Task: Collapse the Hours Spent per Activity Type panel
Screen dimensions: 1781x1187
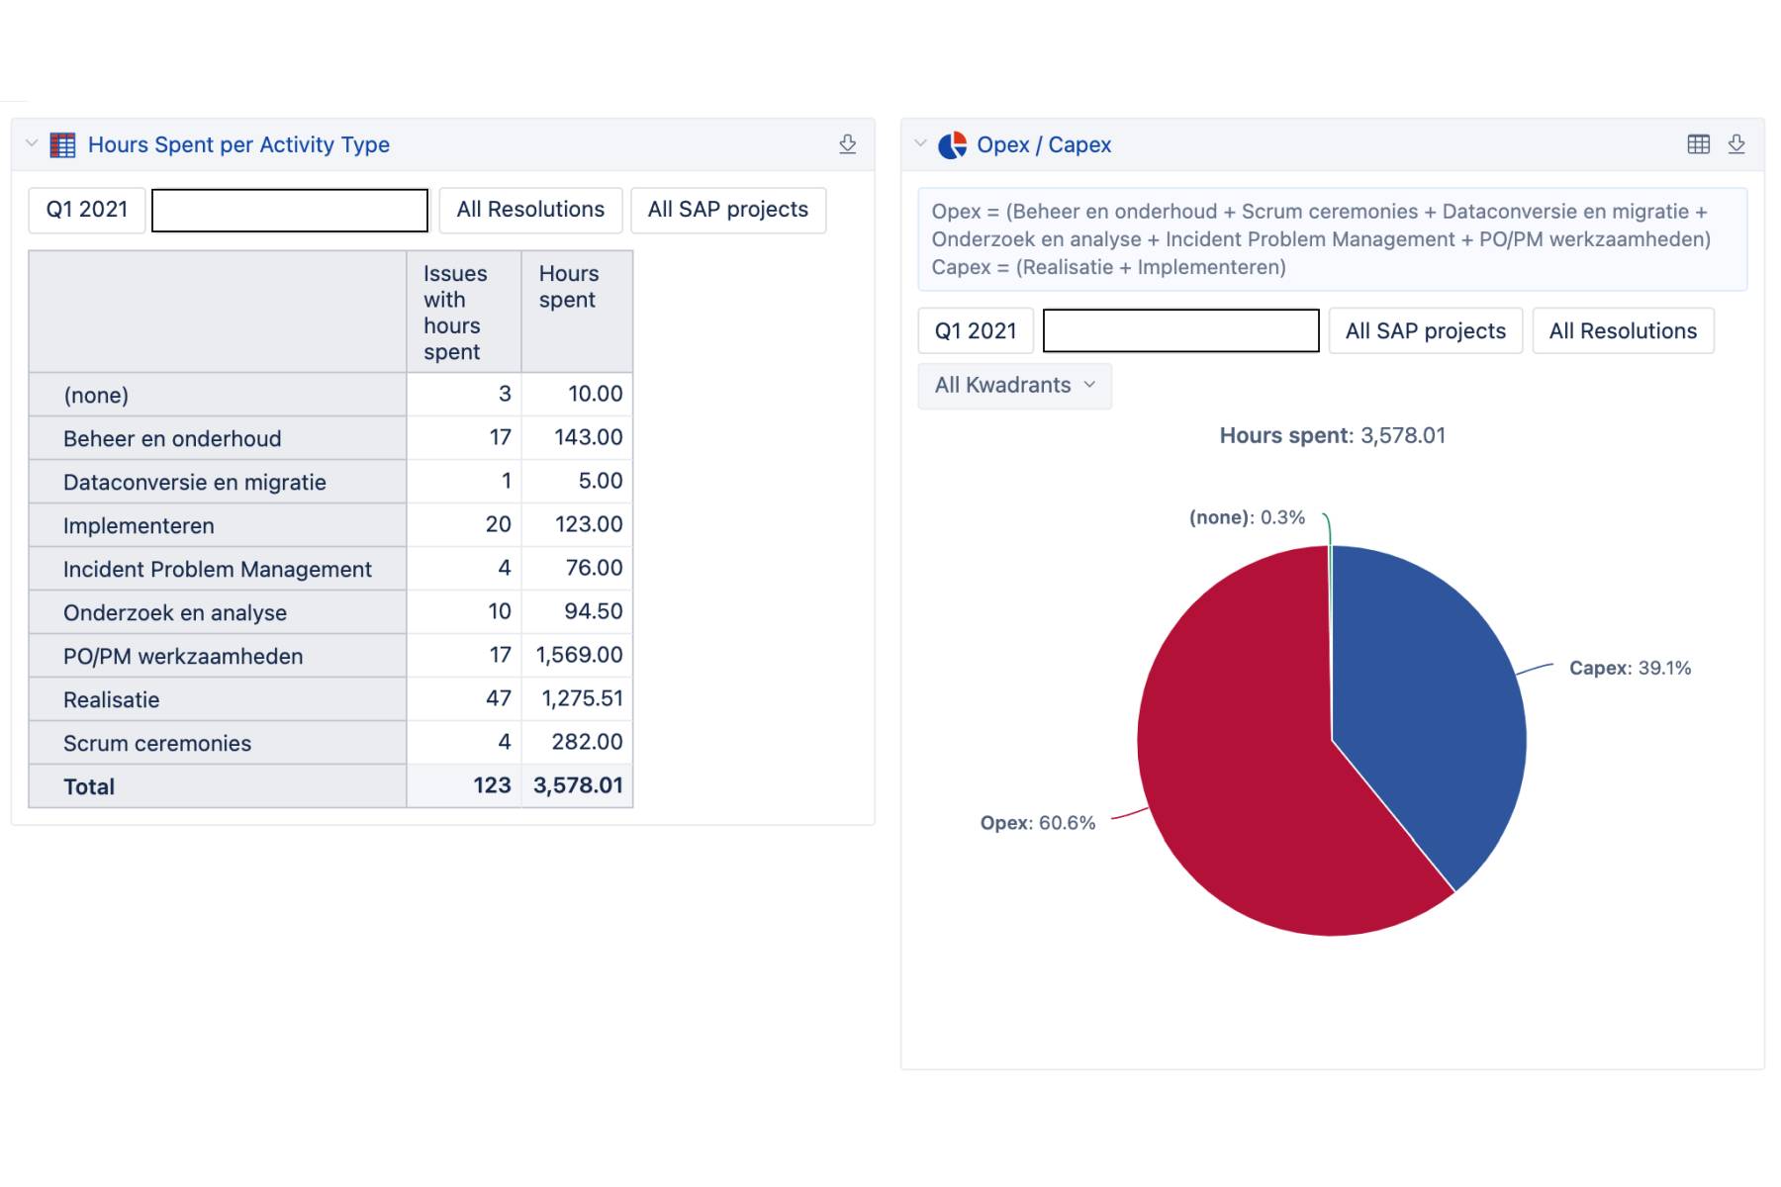Action: (32, 144)
